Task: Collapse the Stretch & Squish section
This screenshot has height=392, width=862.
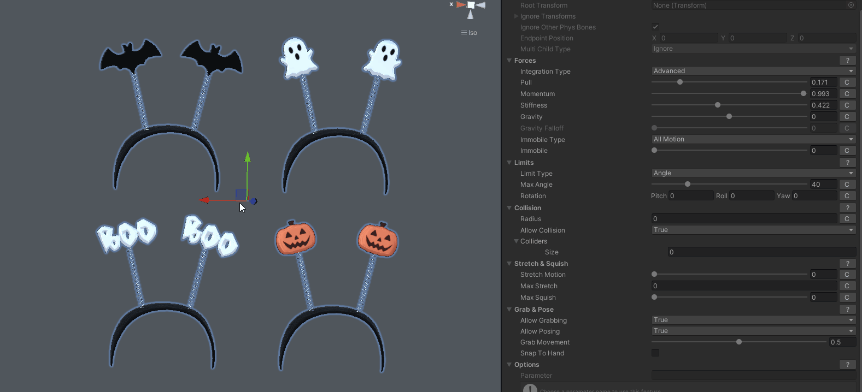Action: coord(509,264)
